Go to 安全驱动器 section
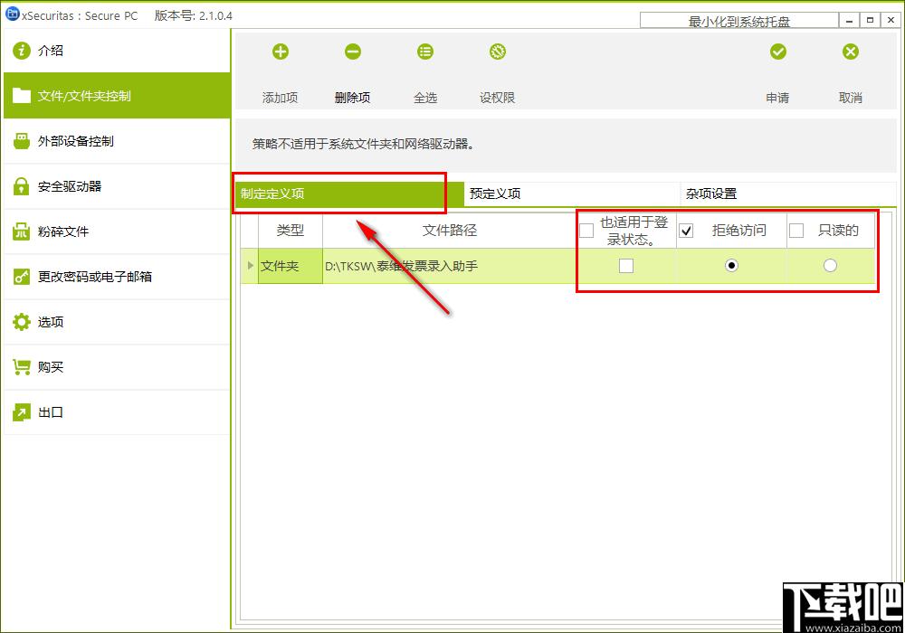 pyautogui.click(x=117, y=186)
